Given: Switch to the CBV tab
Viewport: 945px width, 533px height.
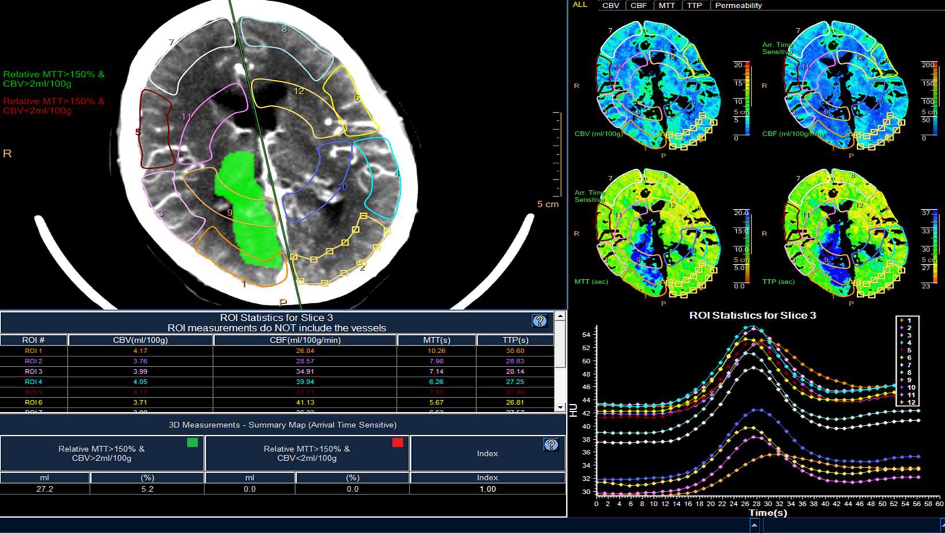Looking at the screenshot, I should tap(610, 5).
